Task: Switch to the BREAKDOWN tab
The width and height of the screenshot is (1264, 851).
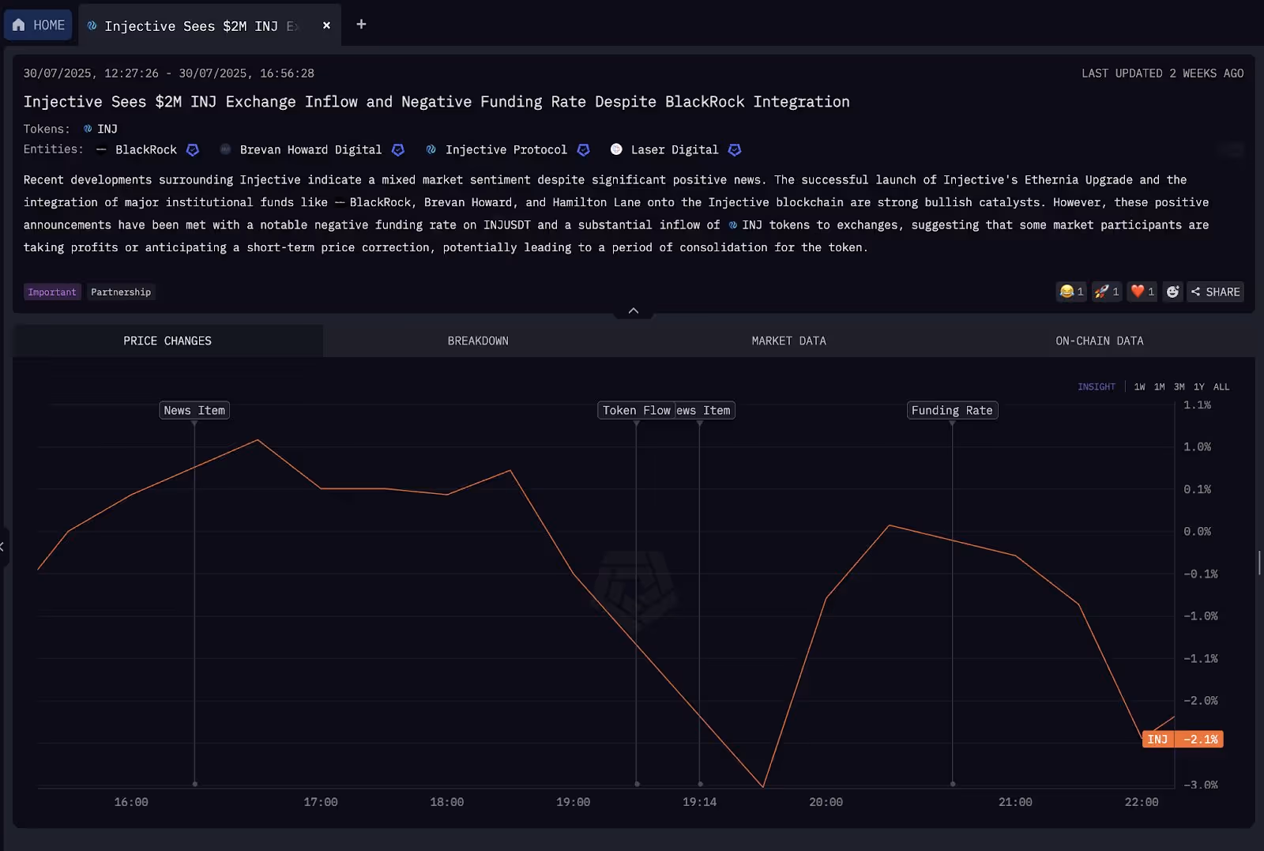Action: [x=478, y=341]
